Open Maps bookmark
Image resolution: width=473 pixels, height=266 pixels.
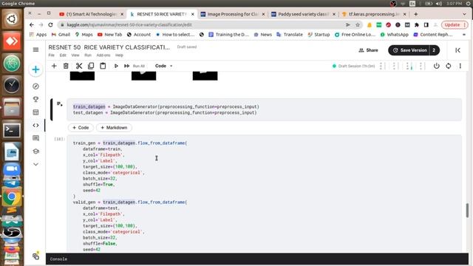tap(84, 35)
